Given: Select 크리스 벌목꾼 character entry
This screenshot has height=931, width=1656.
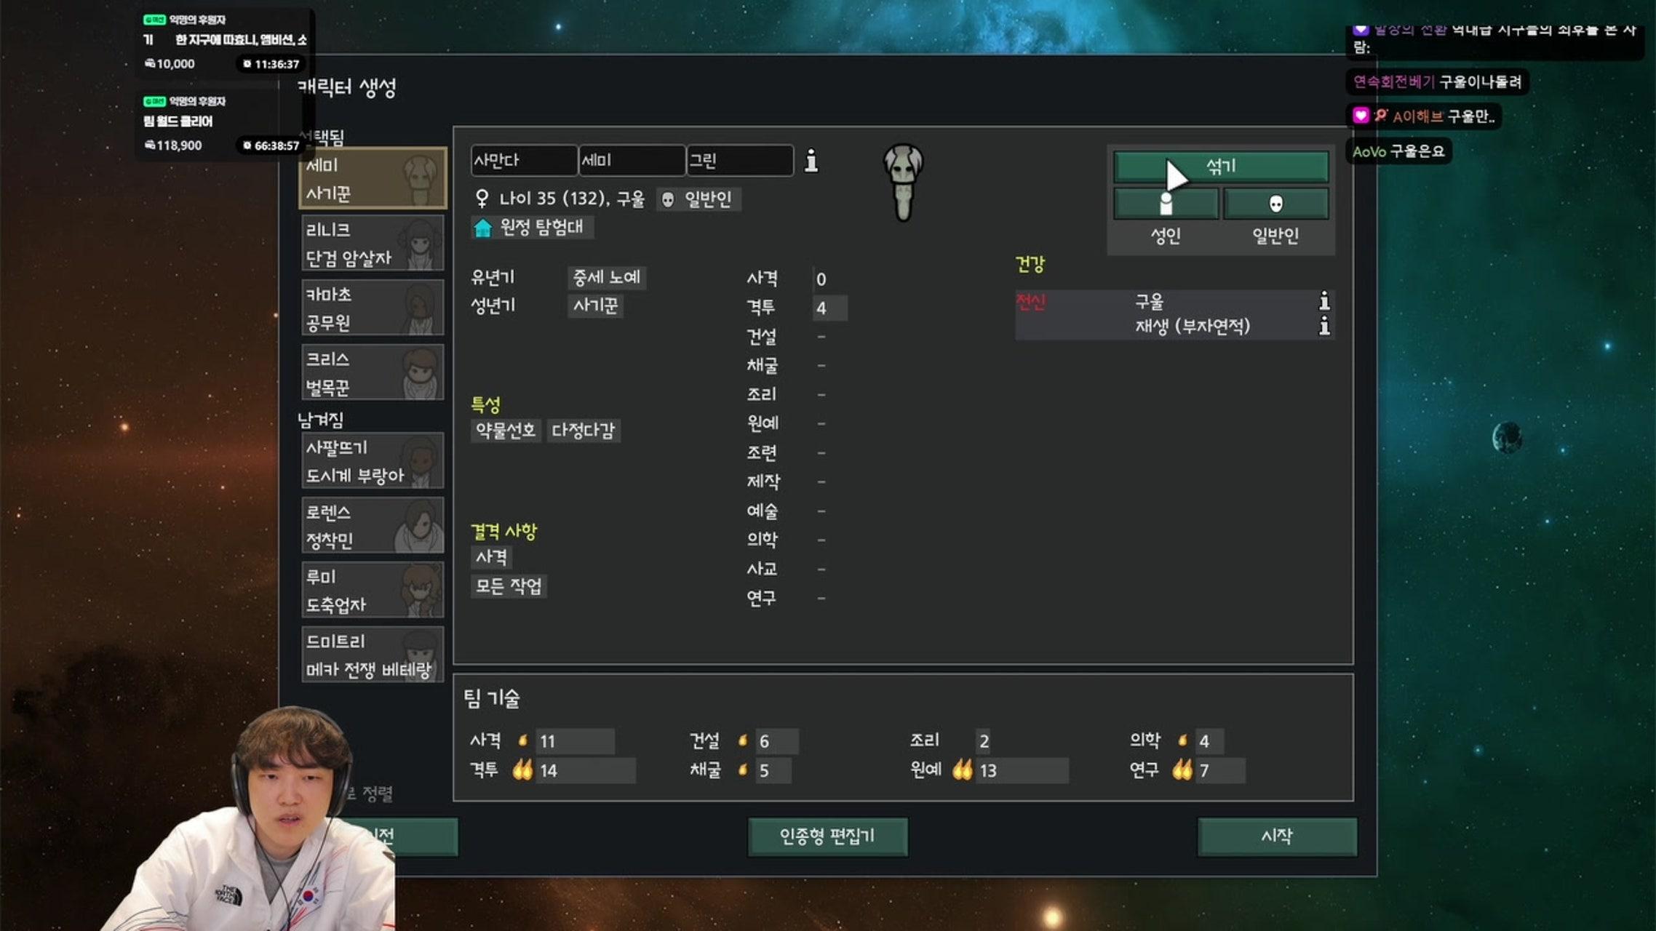Looking at the screenshot, I should coord(373,372).
